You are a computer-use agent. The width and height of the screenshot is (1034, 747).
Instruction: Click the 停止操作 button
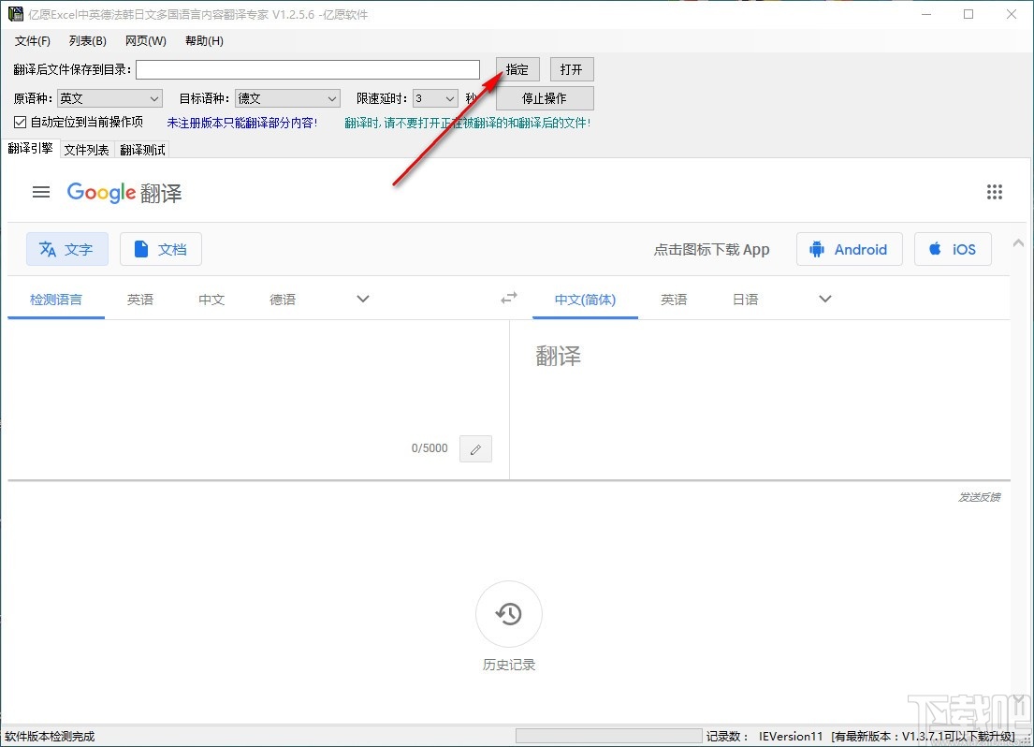click(x=546, y=97)
